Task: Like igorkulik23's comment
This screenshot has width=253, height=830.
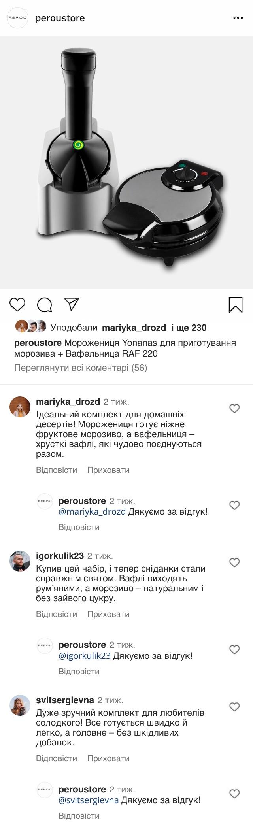Action: coord(234,562)
